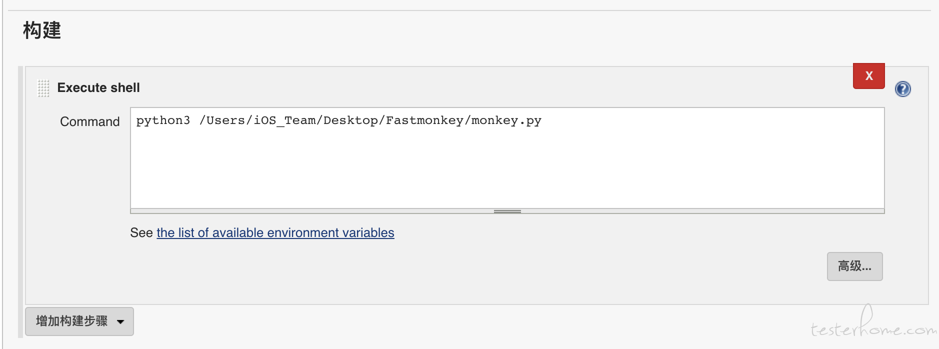Click the Command field label
Viewport: 939px width, 349px height.
pos(90,121)
